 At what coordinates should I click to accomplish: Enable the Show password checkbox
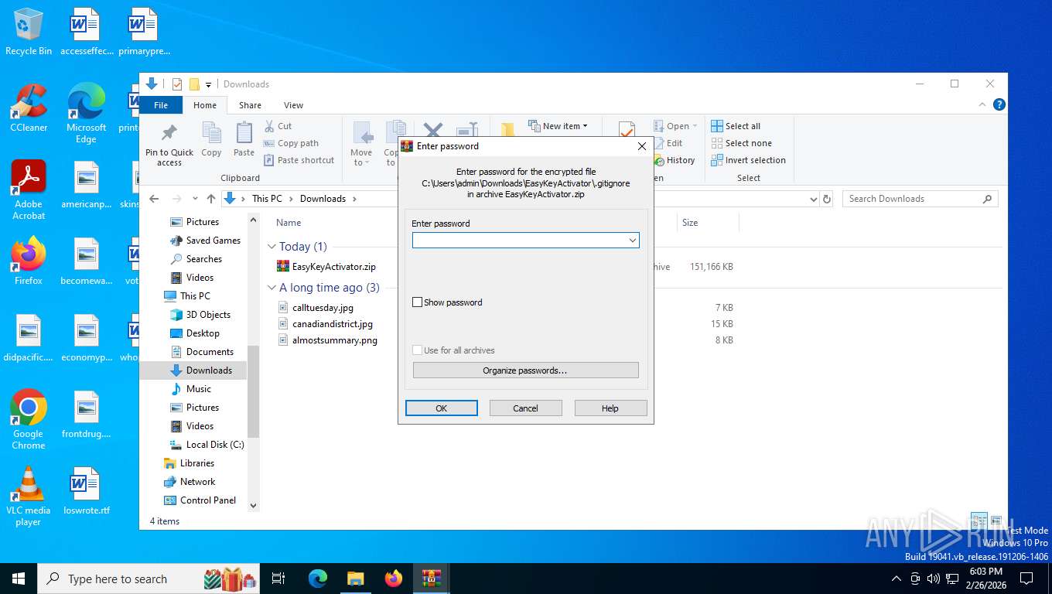pyautogui.click(x=418, y=302)
